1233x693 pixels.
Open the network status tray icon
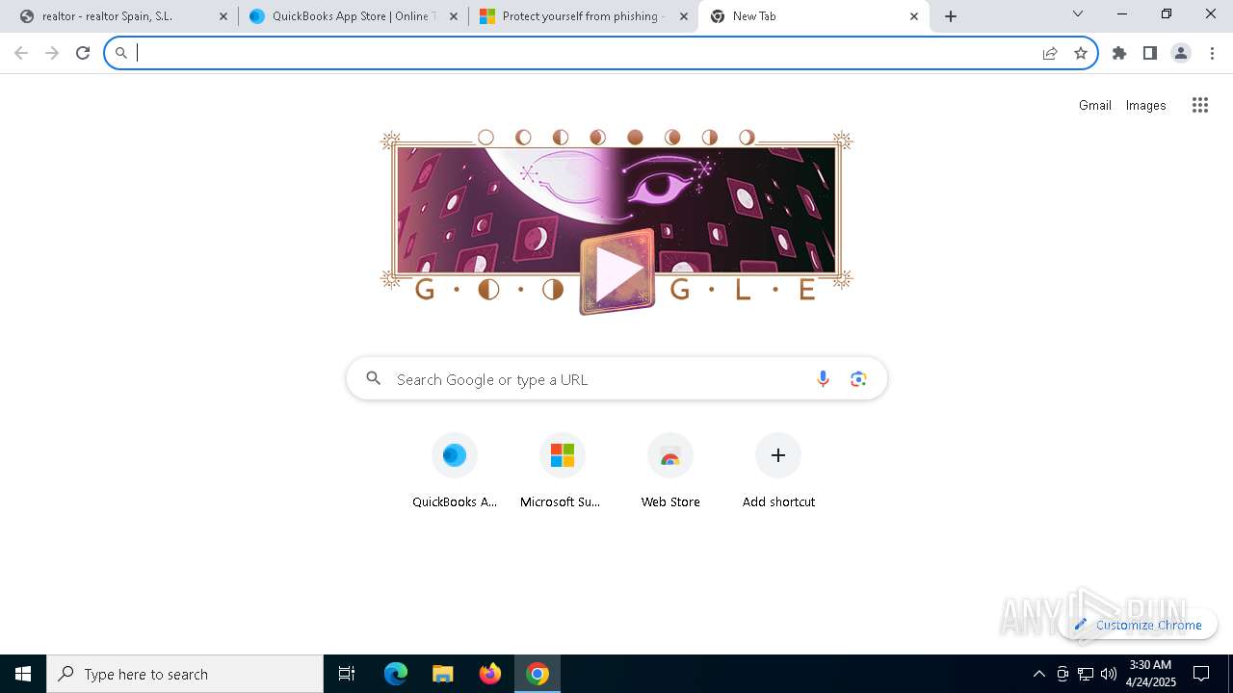tap(1086, 674)
